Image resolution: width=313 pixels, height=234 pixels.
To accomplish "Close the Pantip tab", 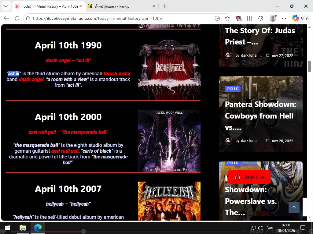I will [154, 6].
